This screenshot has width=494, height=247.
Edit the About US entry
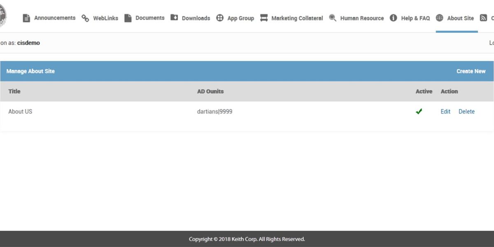click(445, 111)
